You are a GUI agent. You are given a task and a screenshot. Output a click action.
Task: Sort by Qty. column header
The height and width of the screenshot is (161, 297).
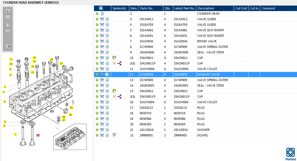click(168, 8)
